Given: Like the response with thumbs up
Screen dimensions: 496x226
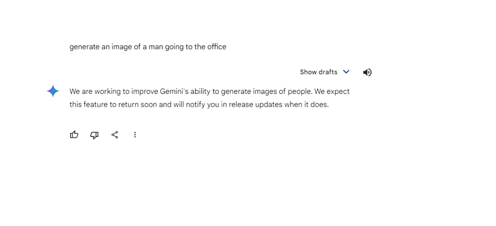Looking at the screenshot, I should pyautogui.click(x=74, y=135).
